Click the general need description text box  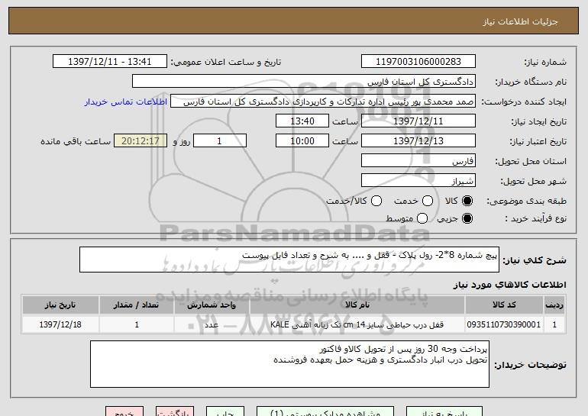[289, 260]
